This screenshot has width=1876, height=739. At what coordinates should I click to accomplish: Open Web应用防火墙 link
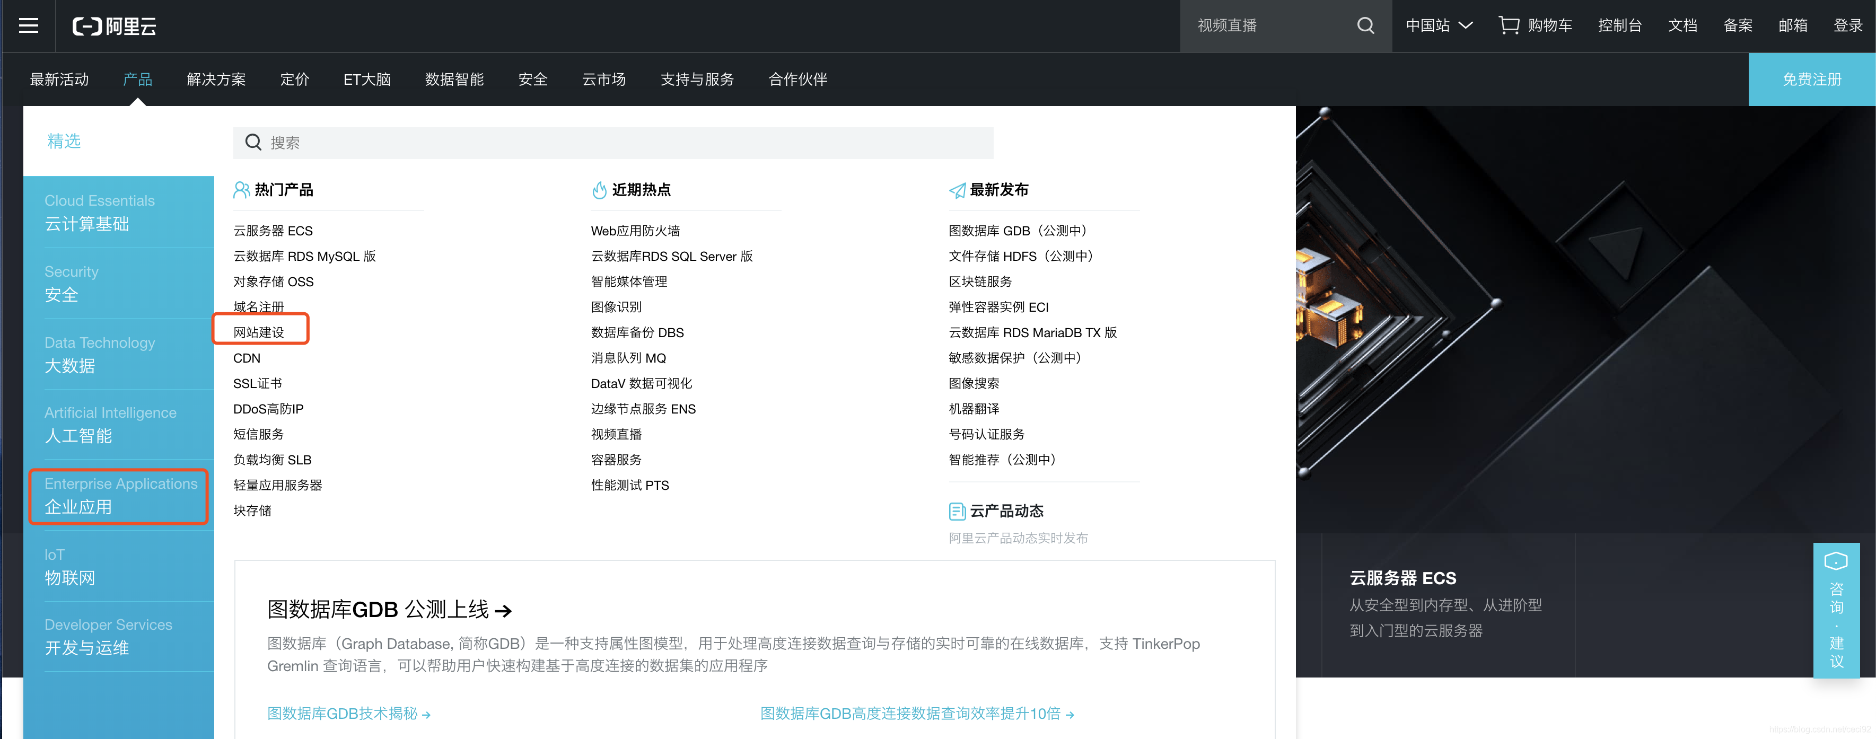[635, 231]
